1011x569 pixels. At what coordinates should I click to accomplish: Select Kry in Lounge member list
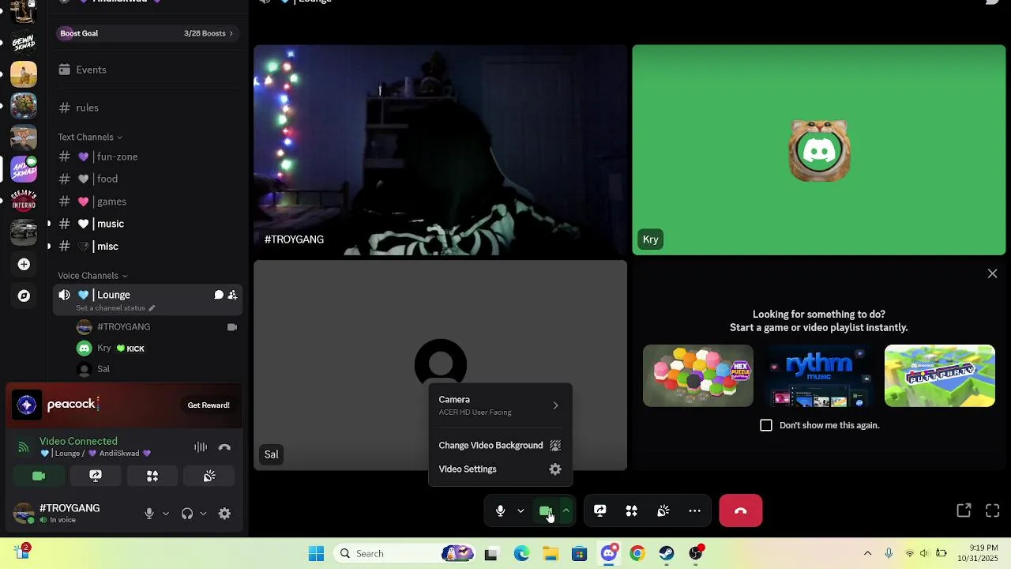pyautogui.click(x=156, y=349)
